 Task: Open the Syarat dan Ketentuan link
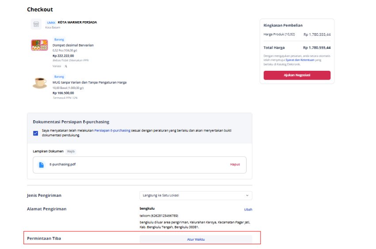[x=300, y=60]
